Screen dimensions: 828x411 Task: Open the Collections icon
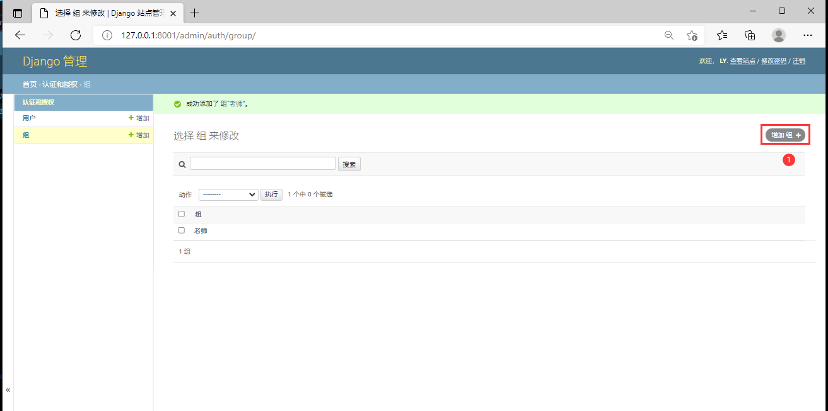point(750,35)
